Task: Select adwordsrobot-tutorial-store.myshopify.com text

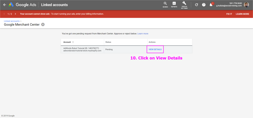Action: (82, 50)
